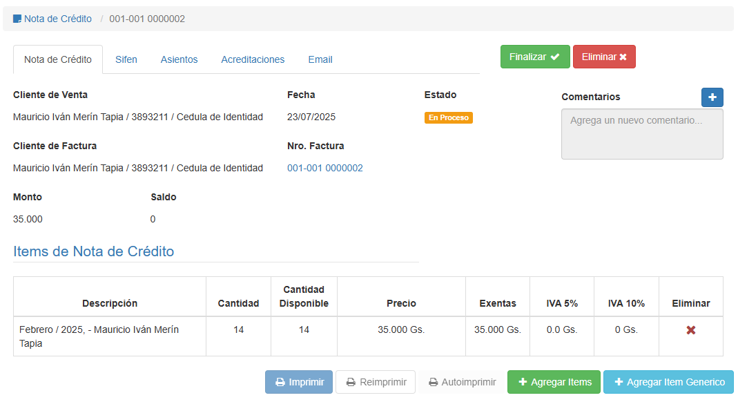The image size is (738, 402).
Task: Type in the new comment text box
Action: point(642,134)
